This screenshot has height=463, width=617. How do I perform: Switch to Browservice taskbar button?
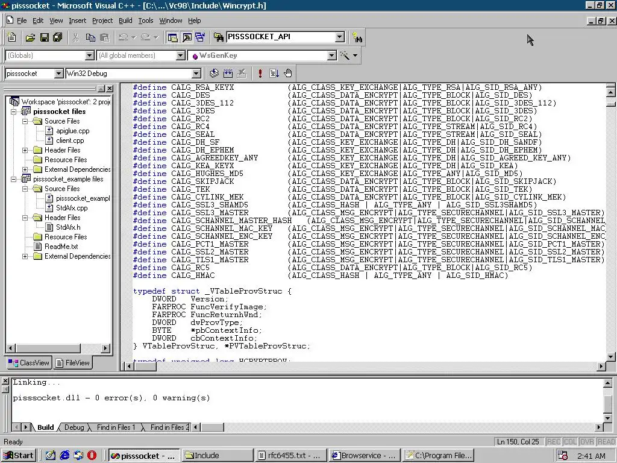(x=365, y=456)
